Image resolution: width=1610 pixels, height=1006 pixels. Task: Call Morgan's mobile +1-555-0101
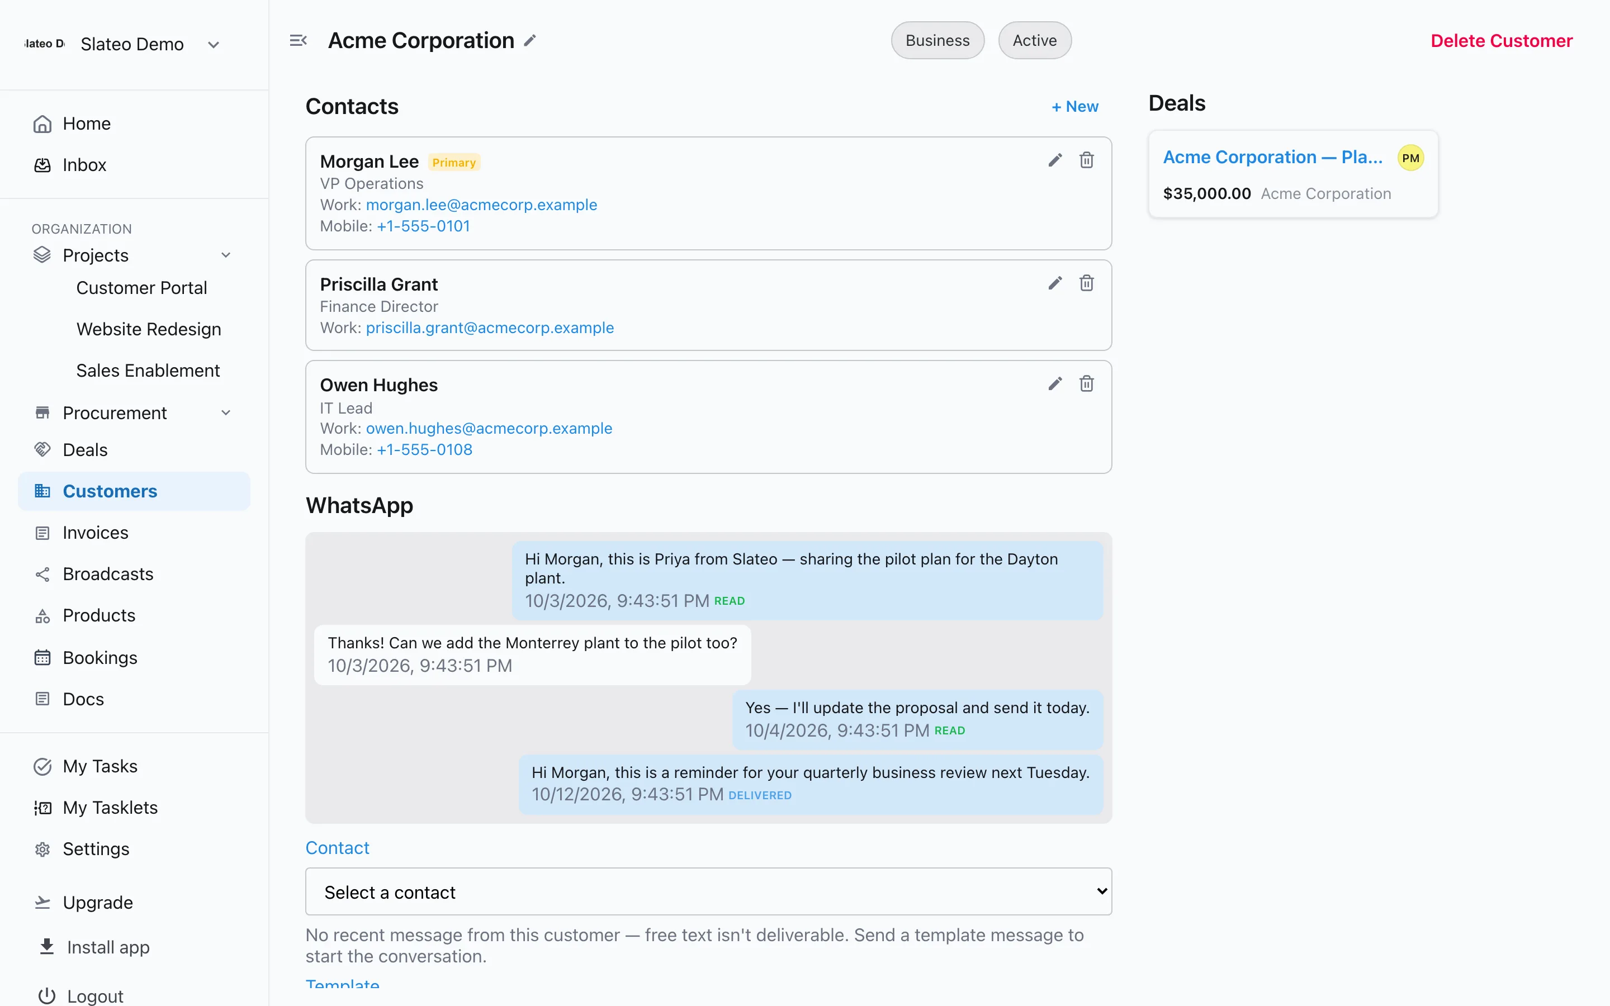click(423, 226)
